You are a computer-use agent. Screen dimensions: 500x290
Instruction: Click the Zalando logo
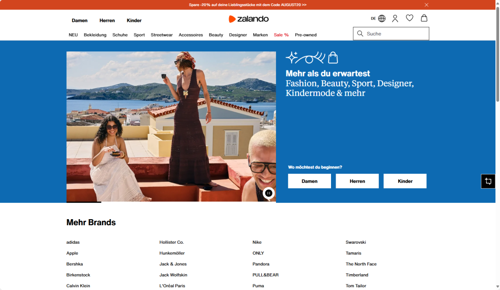[249, 19]
